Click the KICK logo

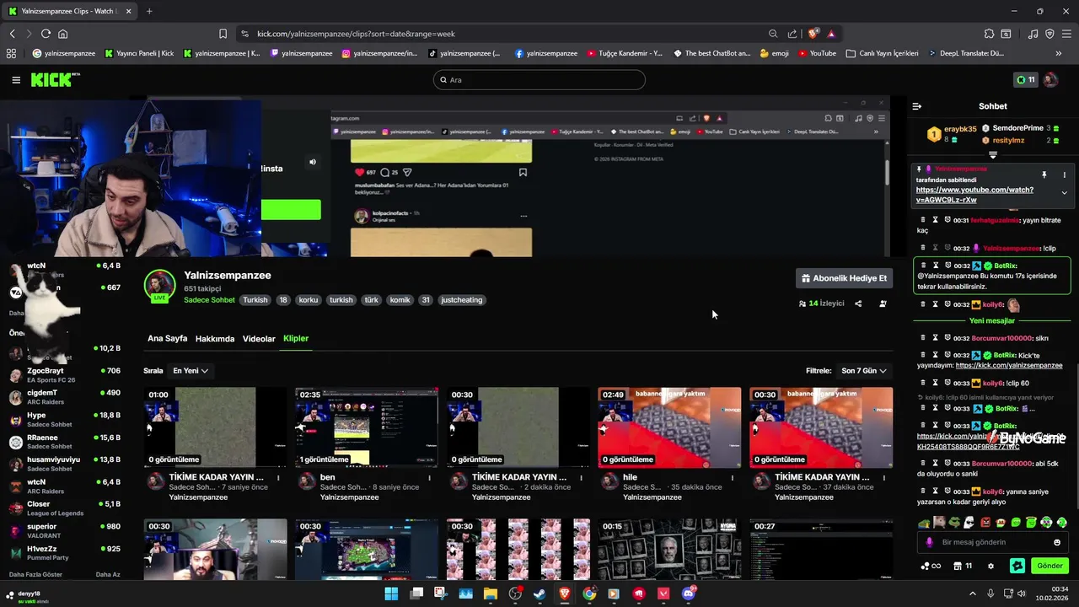click(x=56, y=80)
